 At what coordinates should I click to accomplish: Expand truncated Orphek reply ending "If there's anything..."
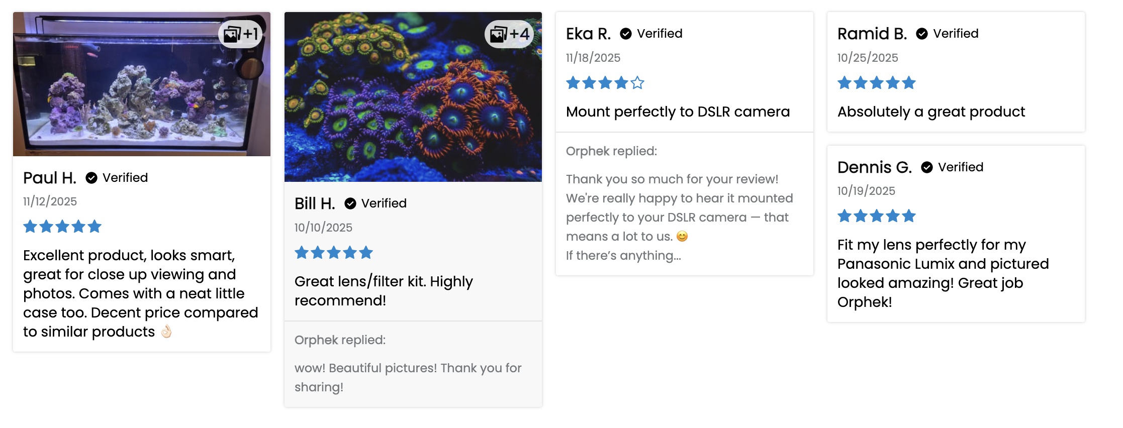623,256
